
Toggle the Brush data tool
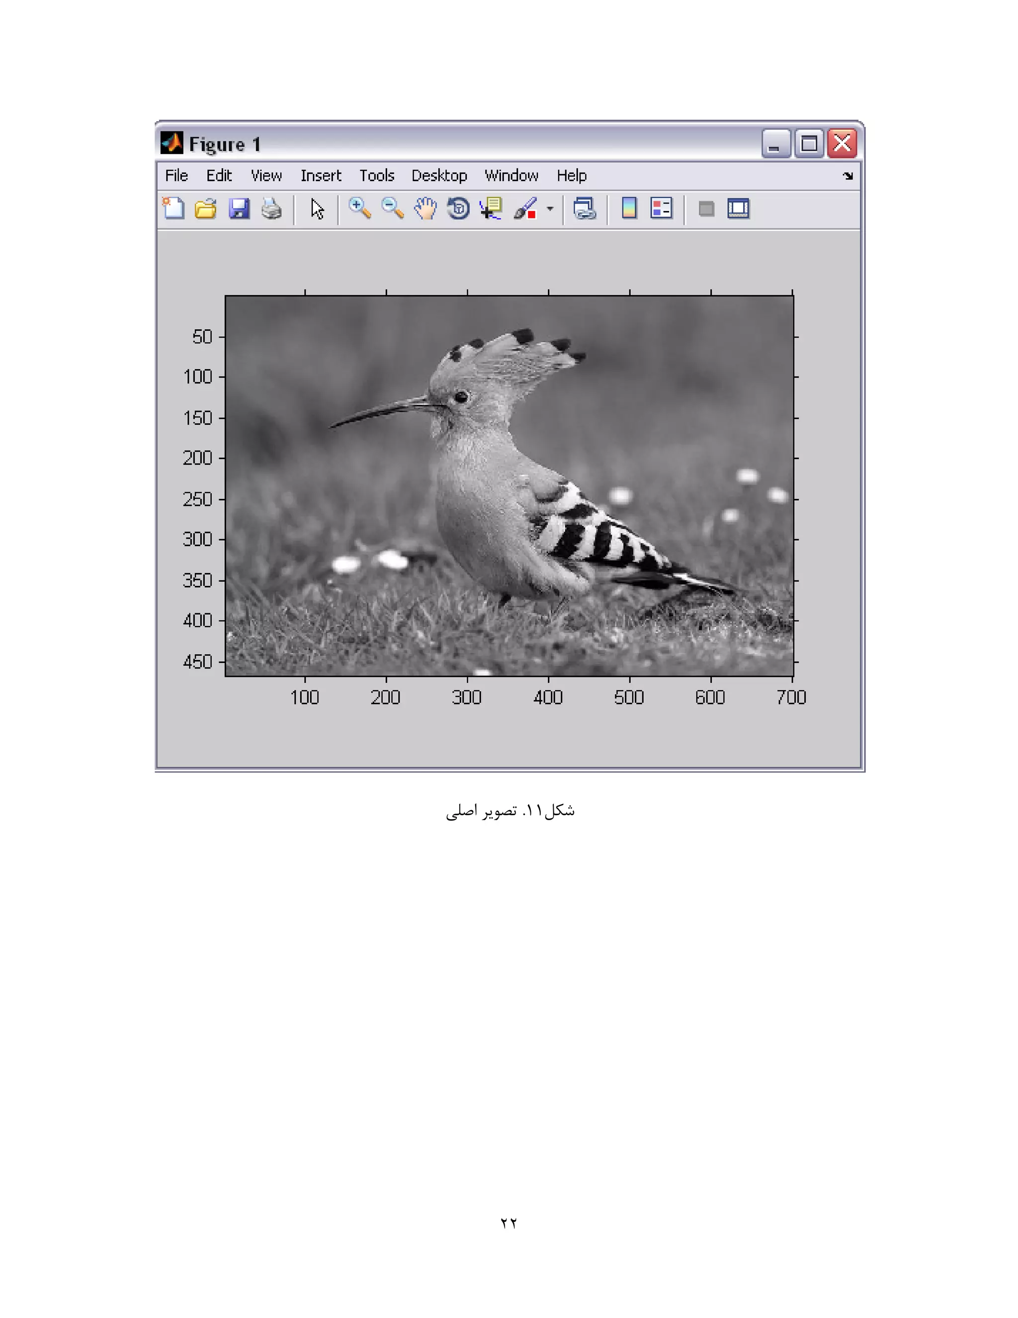tap(525, 209)
